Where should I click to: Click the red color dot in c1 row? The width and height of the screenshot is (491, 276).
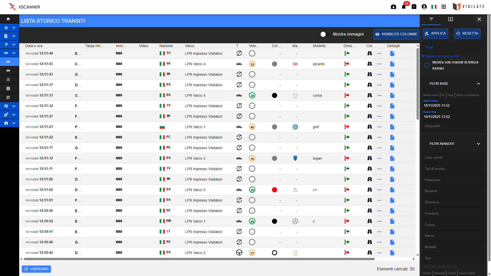[x=274, y=190]
